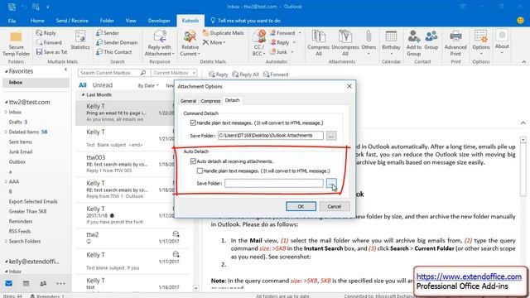Open the ttw003 message in list
This screenshot has width=530, height=298.
[124, 164]
